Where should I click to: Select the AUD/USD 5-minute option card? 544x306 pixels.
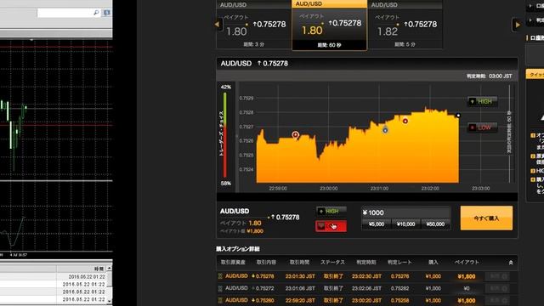[405, 25]
